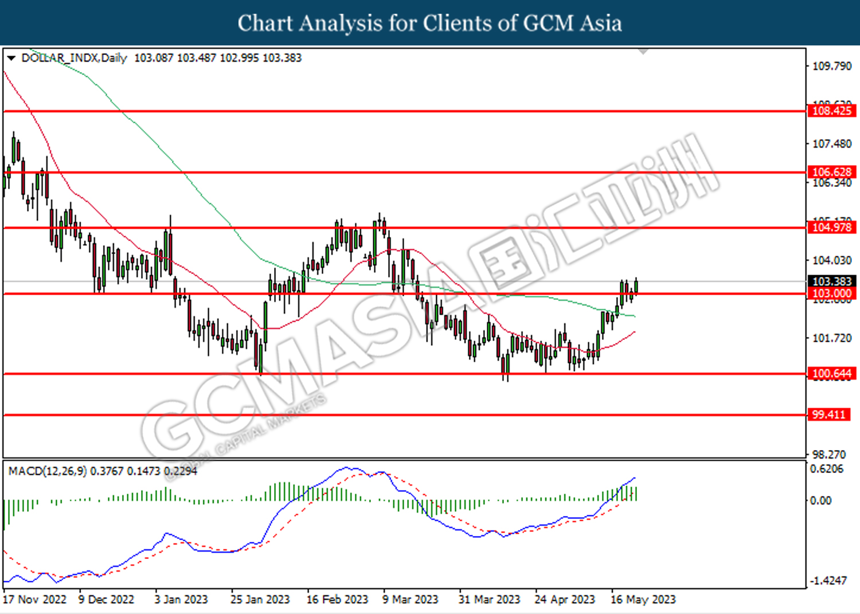Select the 16 May 2023 date label
The height and width of the screenshot is (614, 860).
pyautogui.click(x=643, y=600)
